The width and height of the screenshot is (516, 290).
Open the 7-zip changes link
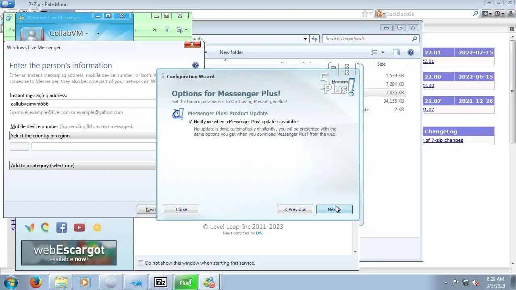pyautogui.click(x=444, y=140)
